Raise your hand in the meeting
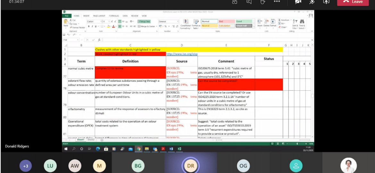Image resolution: width=375 pixels, height=173 pixels. click(263, 1)
